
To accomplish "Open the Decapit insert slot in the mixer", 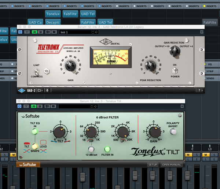I will 53,22.
